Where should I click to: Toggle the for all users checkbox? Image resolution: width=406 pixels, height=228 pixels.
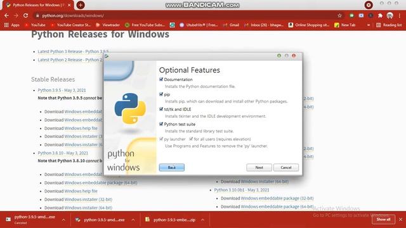pos(191,139)
